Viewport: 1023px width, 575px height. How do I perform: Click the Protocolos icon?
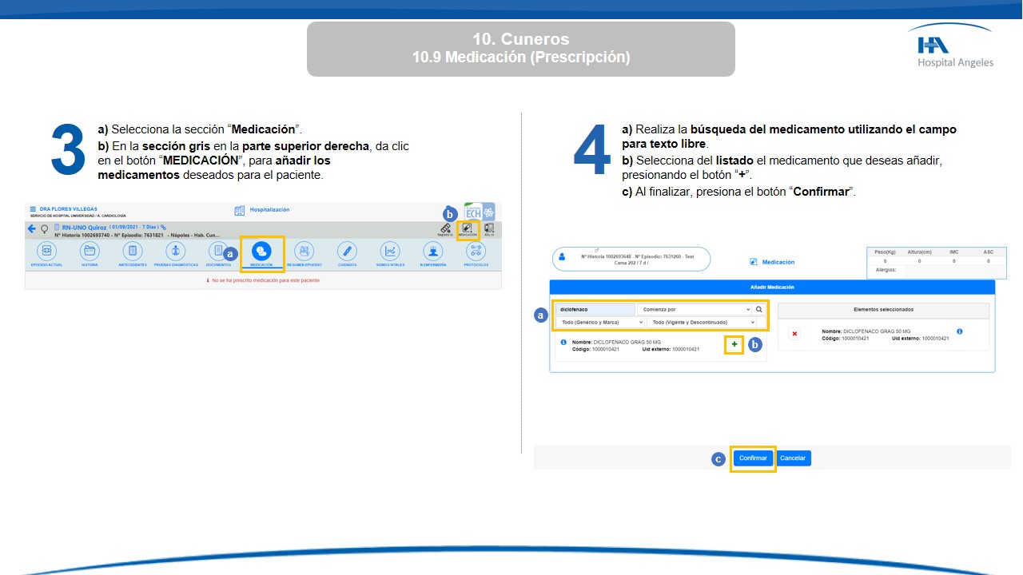[476, 252]
